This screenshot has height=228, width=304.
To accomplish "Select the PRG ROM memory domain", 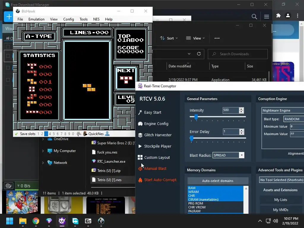I will tap(216, 203).
